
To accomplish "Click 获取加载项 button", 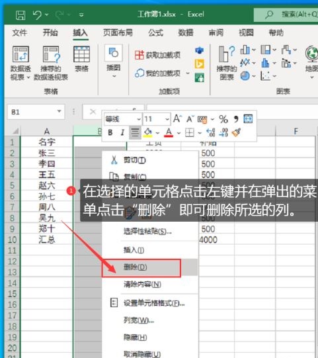I will (157, 55).
